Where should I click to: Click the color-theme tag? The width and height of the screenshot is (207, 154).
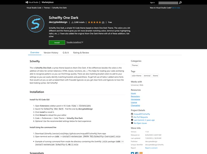(x=136, y=76)
